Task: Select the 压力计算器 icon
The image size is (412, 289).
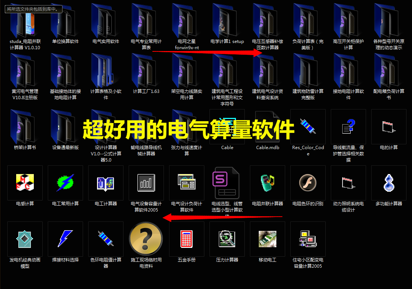Action: pos(227,239)
